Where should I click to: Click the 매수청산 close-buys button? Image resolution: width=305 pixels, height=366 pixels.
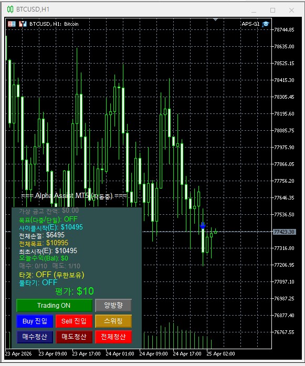coord(35,337)
